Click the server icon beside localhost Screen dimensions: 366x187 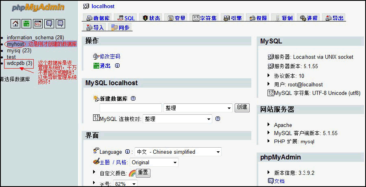click(x=86, y=6)
